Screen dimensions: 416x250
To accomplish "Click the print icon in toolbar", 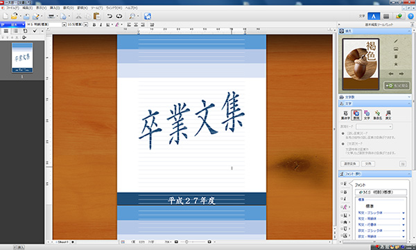I will point(51,16).
